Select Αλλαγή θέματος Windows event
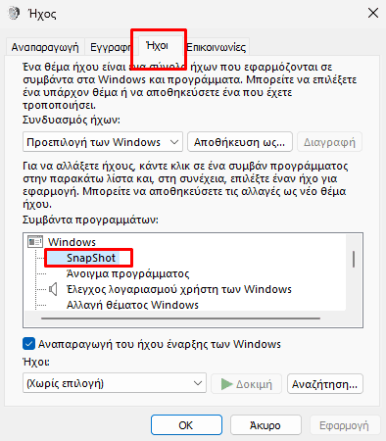The width and height of the screenshot is (386, 441). 132,305
